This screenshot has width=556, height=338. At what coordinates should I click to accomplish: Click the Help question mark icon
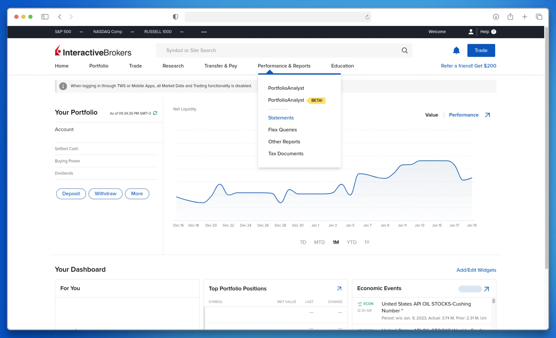point(494,32)
